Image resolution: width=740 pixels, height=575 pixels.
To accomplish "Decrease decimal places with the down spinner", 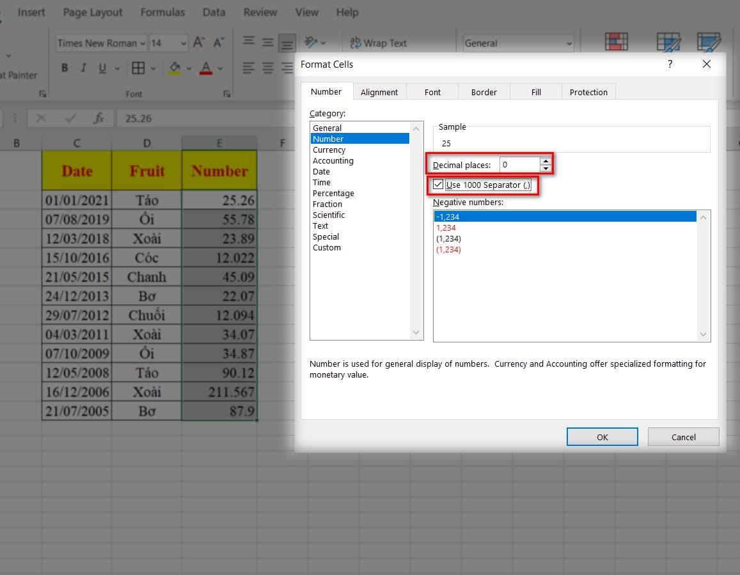I will pos(546,168).
